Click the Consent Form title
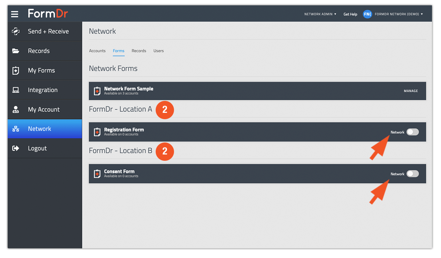Viewport: 441px width, 258px height. pos(119,171)
